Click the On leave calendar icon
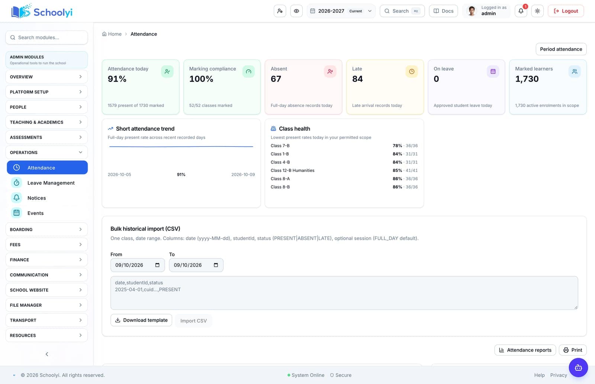Screen dimensions: 595x384 [x=493, y=71]
